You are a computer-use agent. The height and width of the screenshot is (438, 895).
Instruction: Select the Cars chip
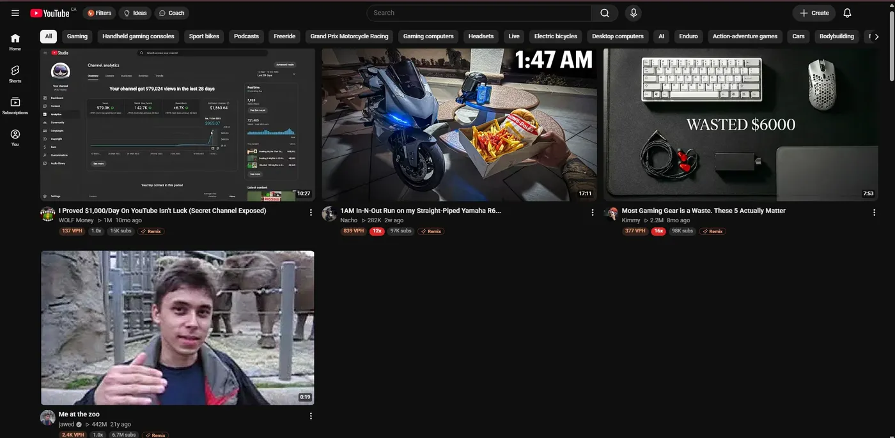point(798,36)
